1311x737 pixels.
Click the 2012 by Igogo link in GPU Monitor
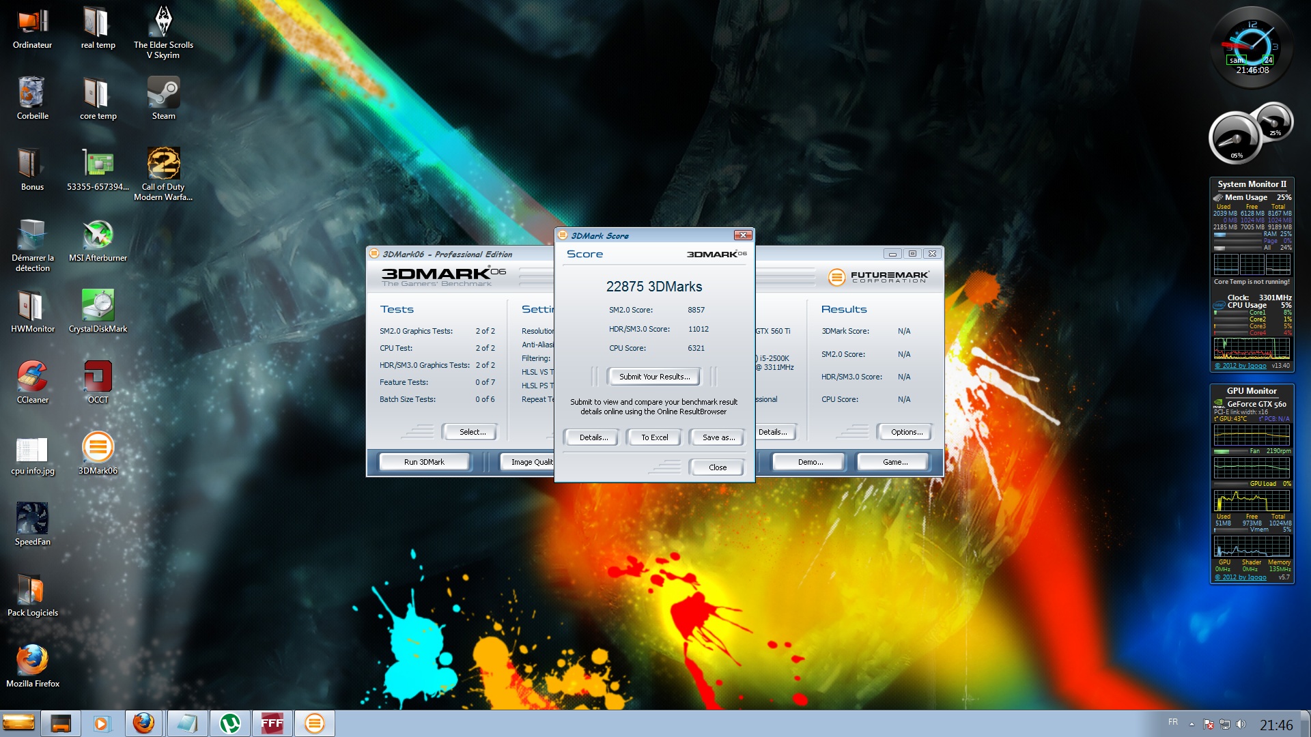pyautogui.click(x=1241, y=577)
